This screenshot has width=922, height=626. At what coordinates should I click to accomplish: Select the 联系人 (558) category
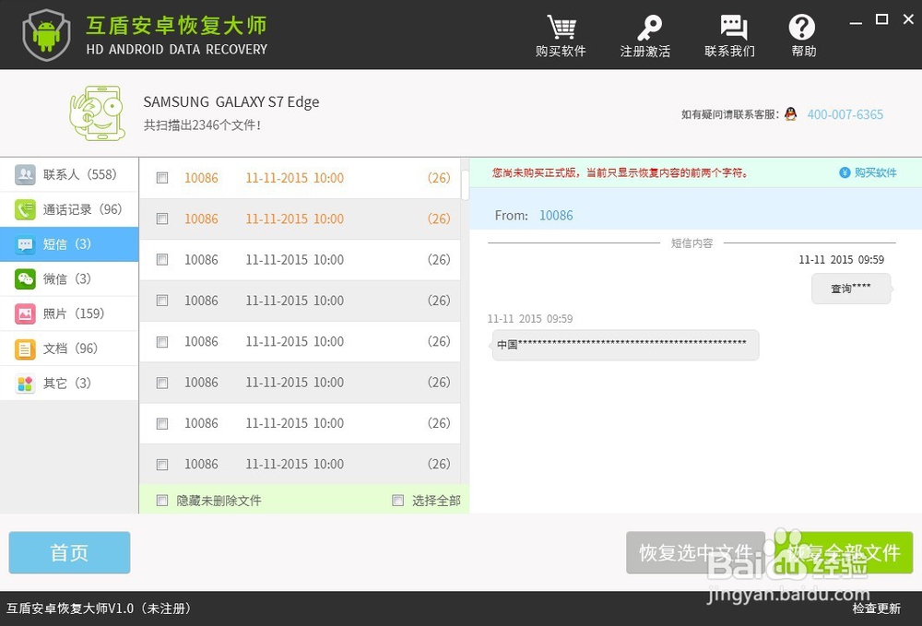point(69,174)
